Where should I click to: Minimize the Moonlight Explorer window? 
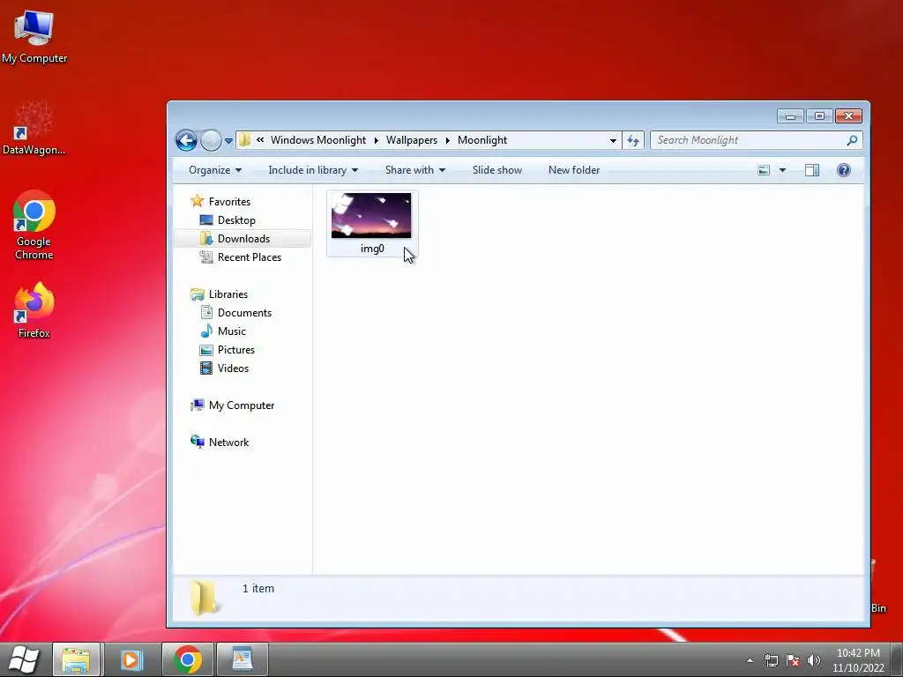(x=790, y=116)
